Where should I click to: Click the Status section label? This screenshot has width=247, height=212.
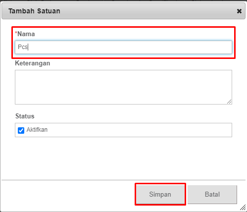[25, 116]
